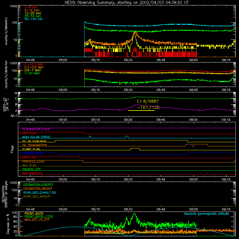Viewport: 239px width, 239px height.
Task: Click the '-167./122.' flare position annotation
Action: [148, 107]
